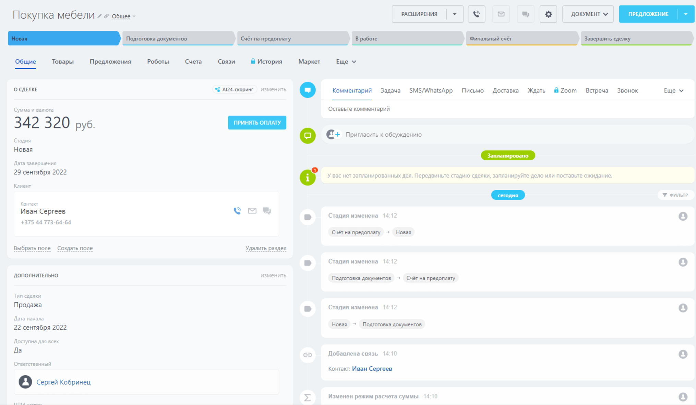Expand the Еще menu in main tabs
Image resolution: width=696 pixels, height=405 pixels.
point(346,62)
